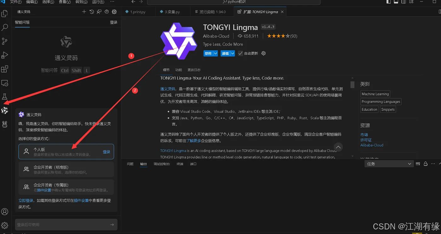Open the output panel more actions ellipsis
This screenshot has height=234, width=441.
433,164
